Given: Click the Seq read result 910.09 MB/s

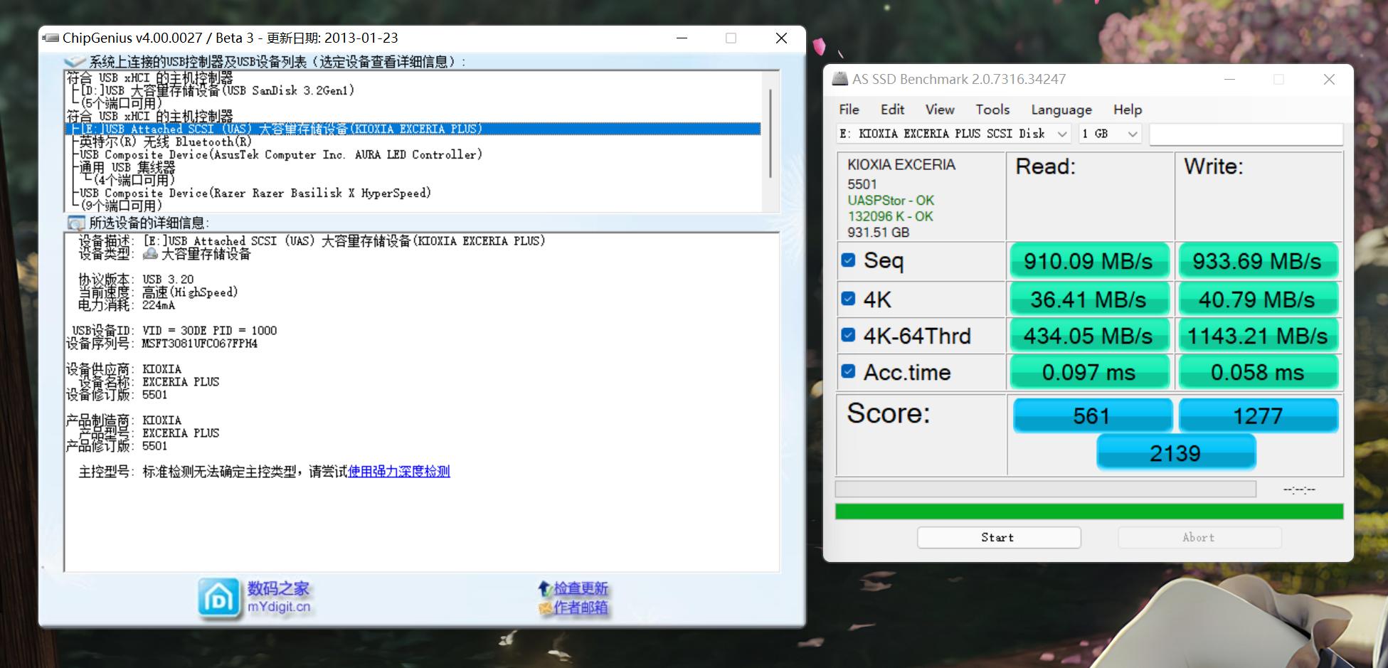Looking at the screenshot, I should click(x=1088, y=261).
